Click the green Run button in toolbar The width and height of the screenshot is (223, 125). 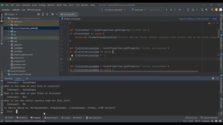(167, 10)
